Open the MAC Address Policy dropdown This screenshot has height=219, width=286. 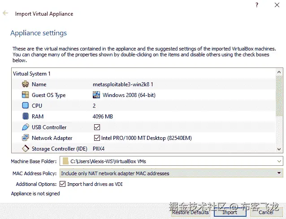tap(279, 173)
